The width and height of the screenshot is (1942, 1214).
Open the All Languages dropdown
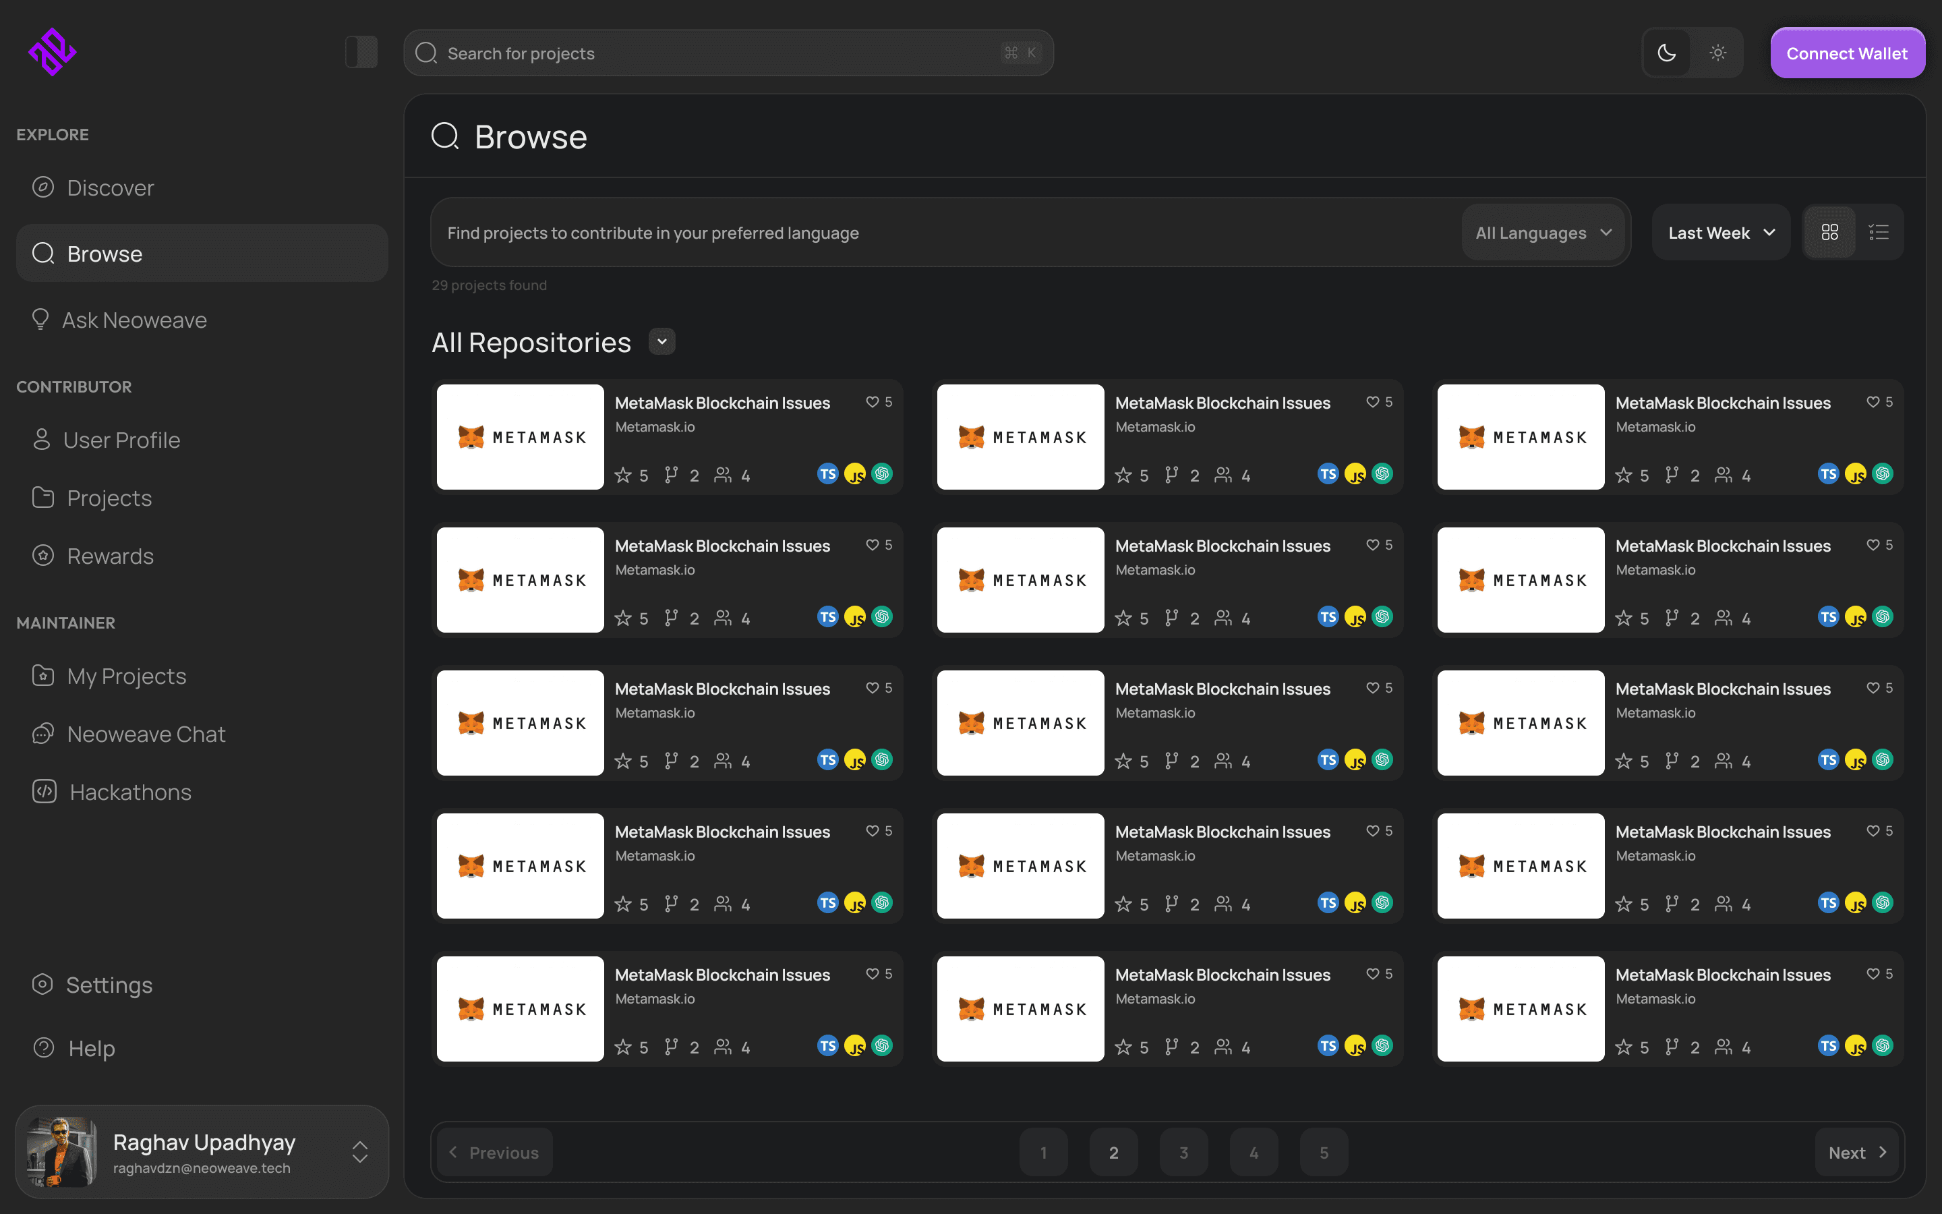pos(1543,233)
